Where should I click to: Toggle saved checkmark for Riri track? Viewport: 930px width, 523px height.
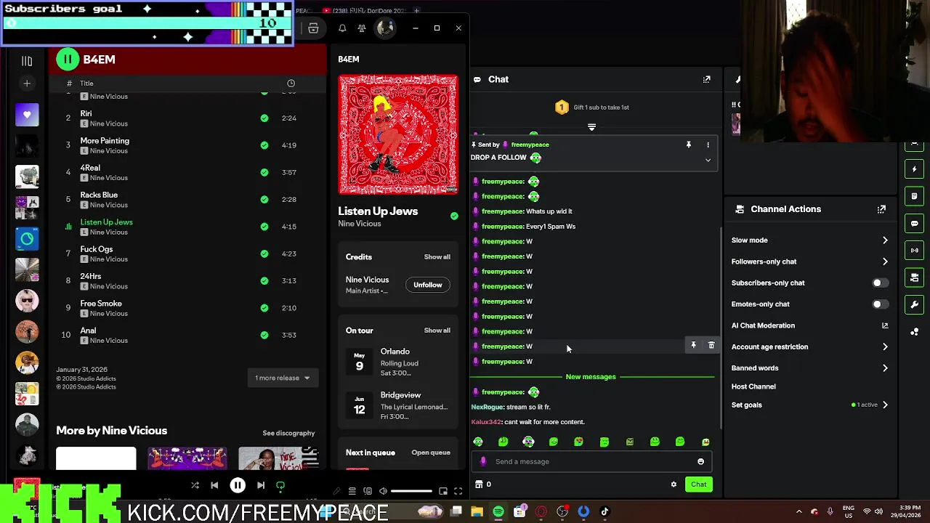coord(264,118)
